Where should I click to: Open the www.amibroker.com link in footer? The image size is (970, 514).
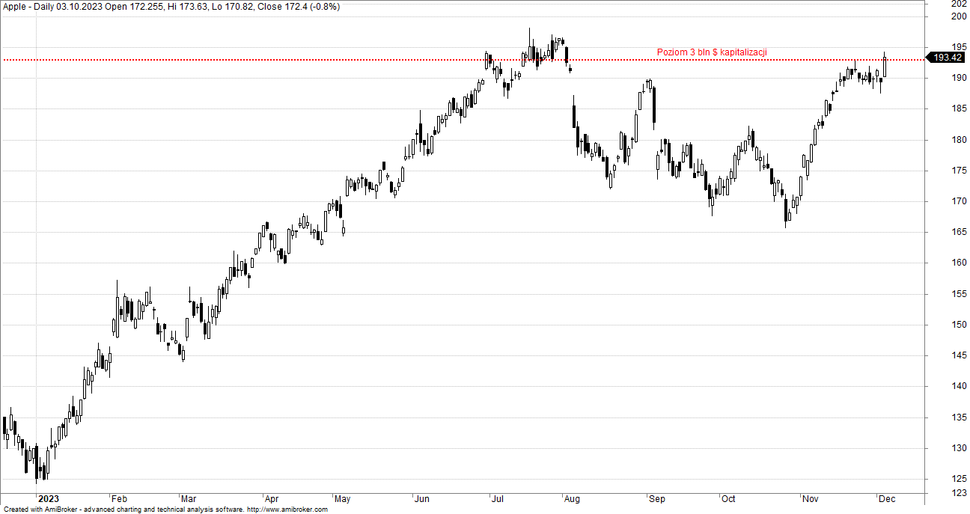tap(287, 510)
